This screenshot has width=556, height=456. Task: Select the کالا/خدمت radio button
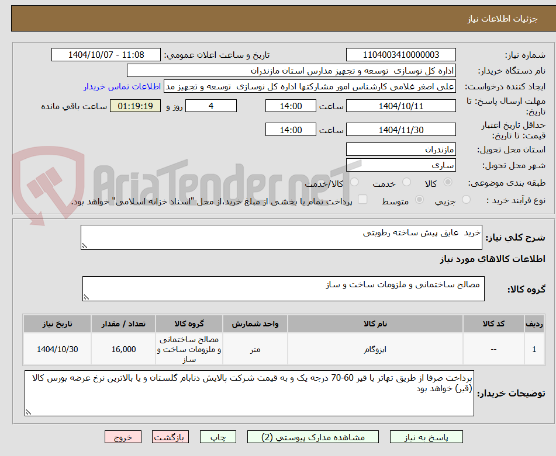pos(354,182)
